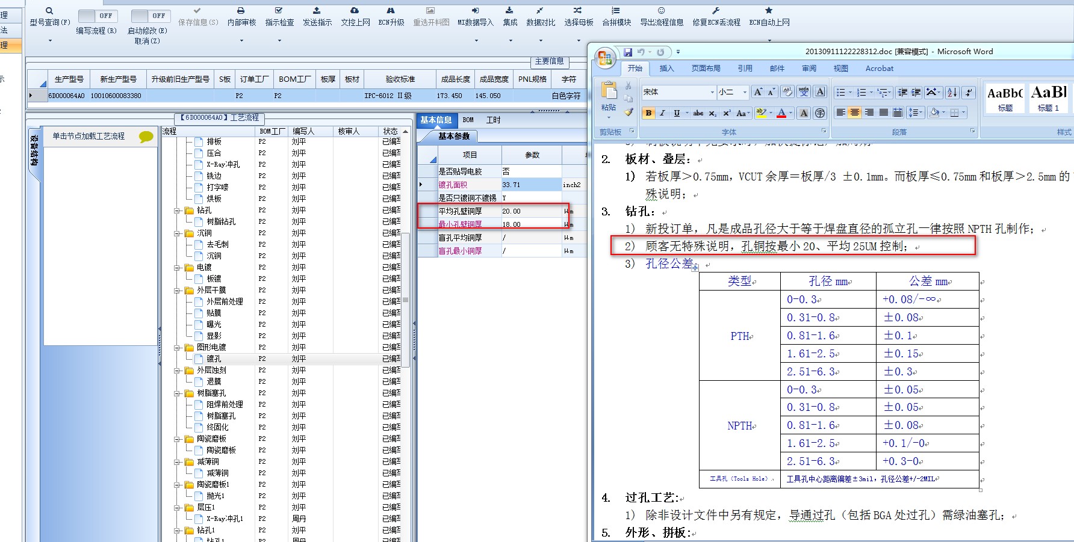Toggle 启动修改 OFF switch

pos(151,16)
